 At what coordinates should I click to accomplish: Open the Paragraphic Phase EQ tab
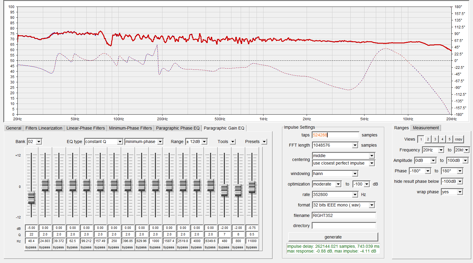click(178, 128)
